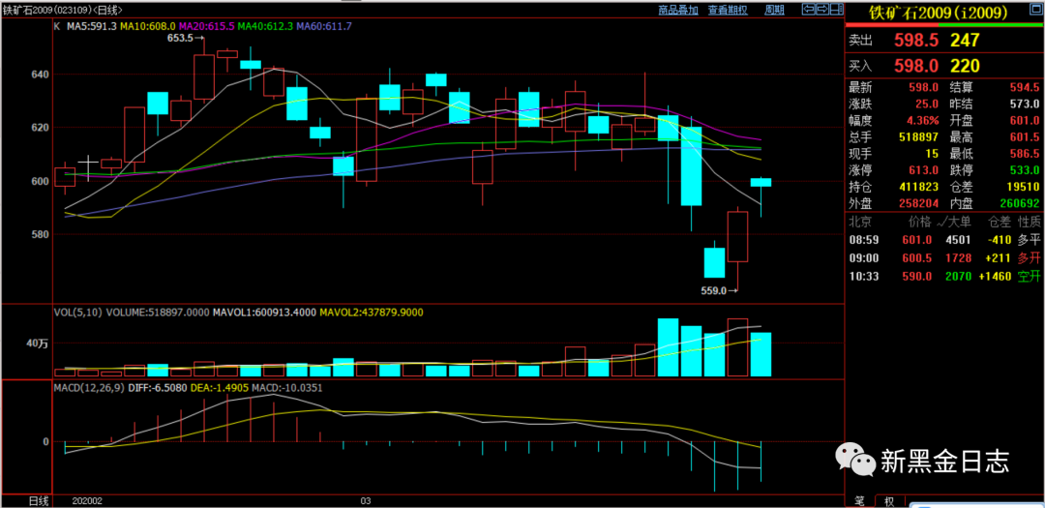This screenshot has height=508, width=1045.
Task: Click the 内盘 value 260692
Action: coord(1018,202)
